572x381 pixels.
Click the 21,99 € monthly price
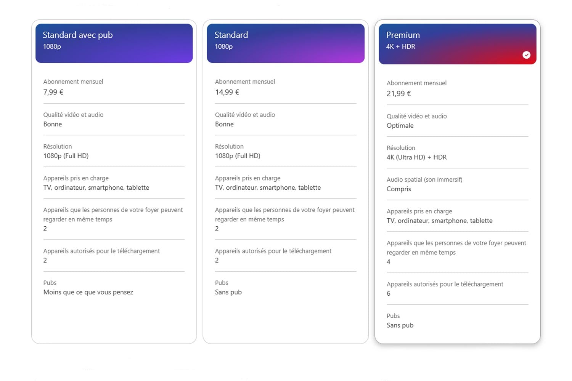[x=398, y=94]
